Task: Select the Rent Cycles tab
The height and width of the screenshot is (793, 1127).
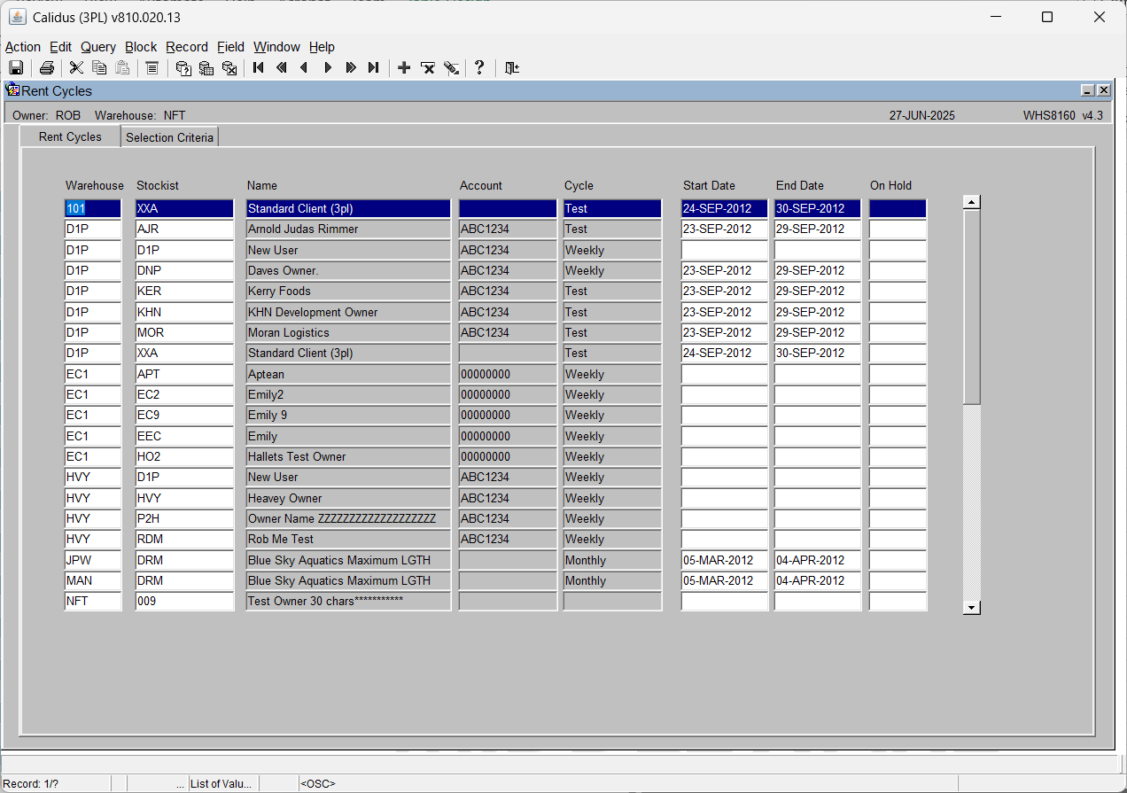Action: [x=70, y=136]
